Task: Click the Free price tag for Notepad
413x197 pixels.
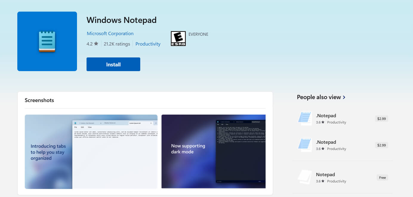Action: pyautogui.click(x=382, y=177)
